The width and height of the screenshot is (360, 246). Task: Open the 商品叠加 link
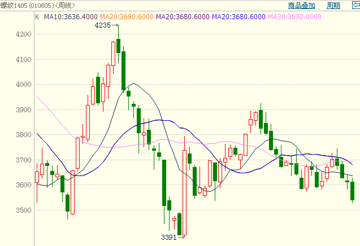301,6
